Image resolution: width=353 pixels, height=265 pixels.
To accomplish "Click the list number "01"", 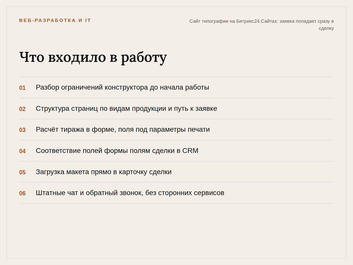I will [22, 88].
